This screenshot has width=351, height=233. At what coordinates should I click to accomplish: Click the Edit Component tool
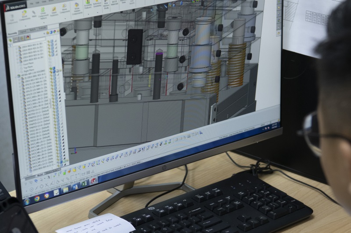coord(12,19)
